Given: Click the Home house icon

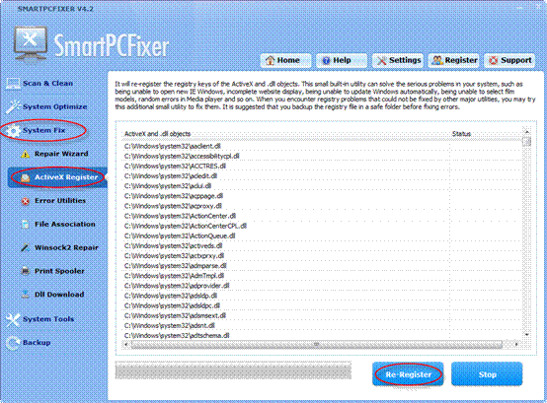Looking at the screenshot, I should [x=270, y=60].
